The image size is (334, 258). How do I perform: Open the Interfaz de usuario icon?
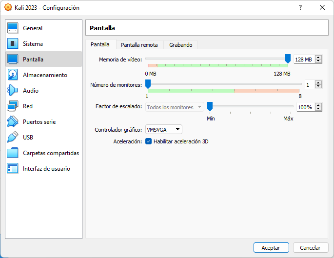[x=13, y=168]
